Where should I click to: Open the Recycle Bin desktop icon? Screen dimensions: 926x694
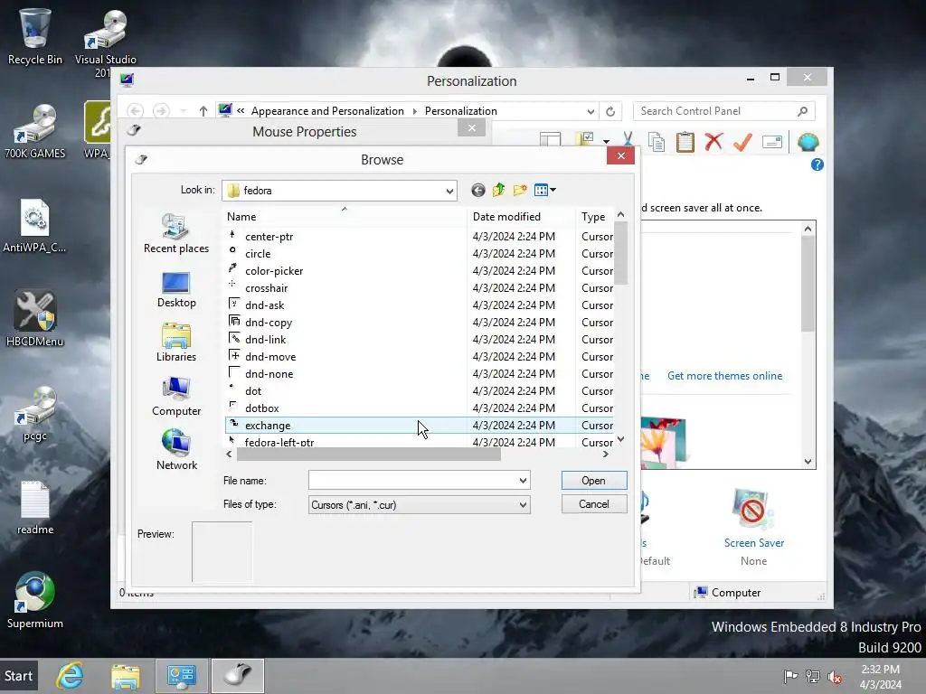pyautogui.click(x=34, y=36)
